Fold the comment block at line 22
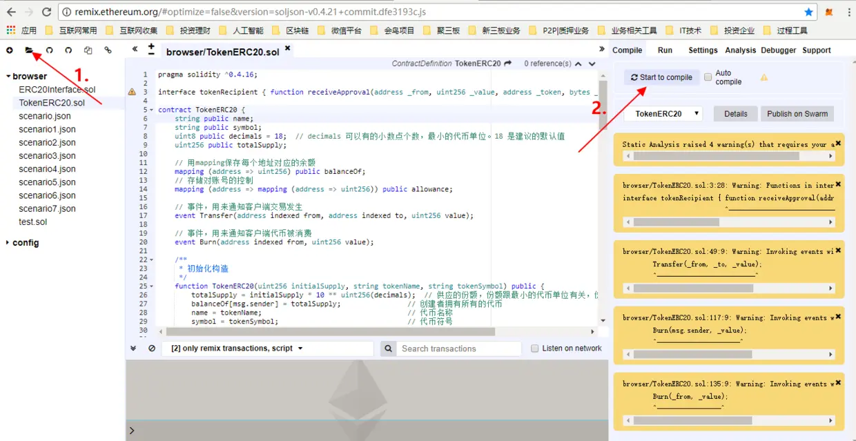The height and width of the screenshot is (441, 856). point(151,259)
